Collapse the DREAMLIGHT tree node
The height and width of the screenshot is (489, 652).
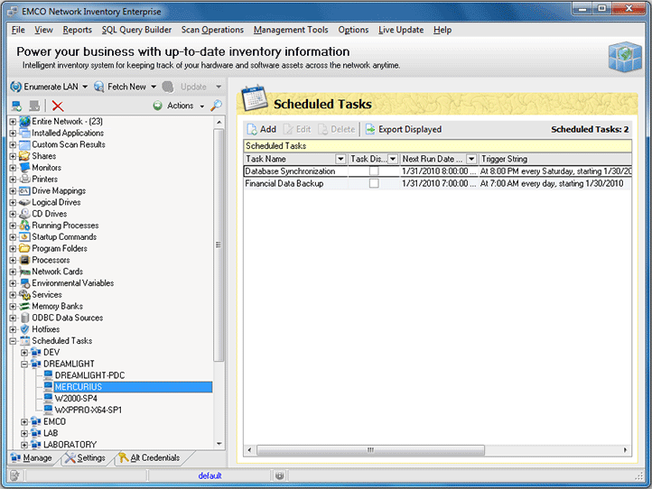24,364
